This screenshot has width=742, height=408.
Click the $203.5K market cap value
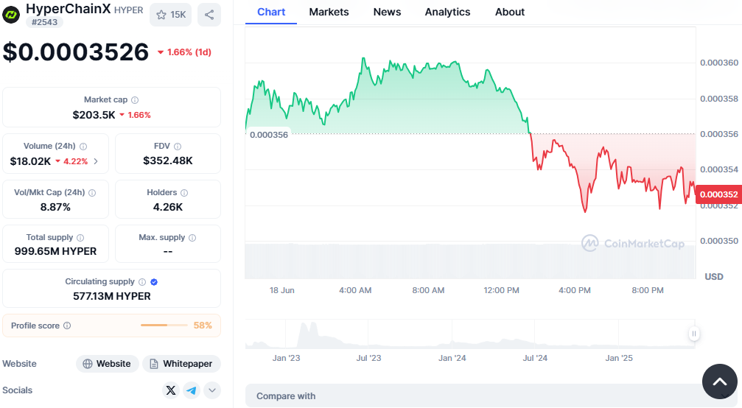[94, 115]
